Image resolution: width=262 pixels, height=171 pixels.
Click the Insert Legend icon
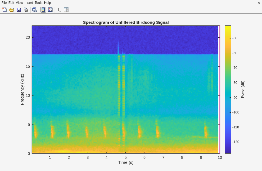tap(50, 10)
